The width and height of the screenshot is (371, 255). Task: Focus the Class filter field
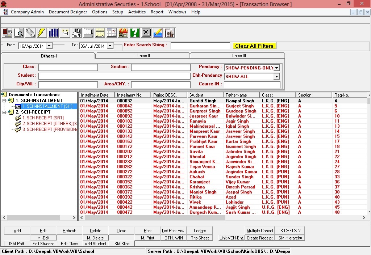tap(68, 68)
